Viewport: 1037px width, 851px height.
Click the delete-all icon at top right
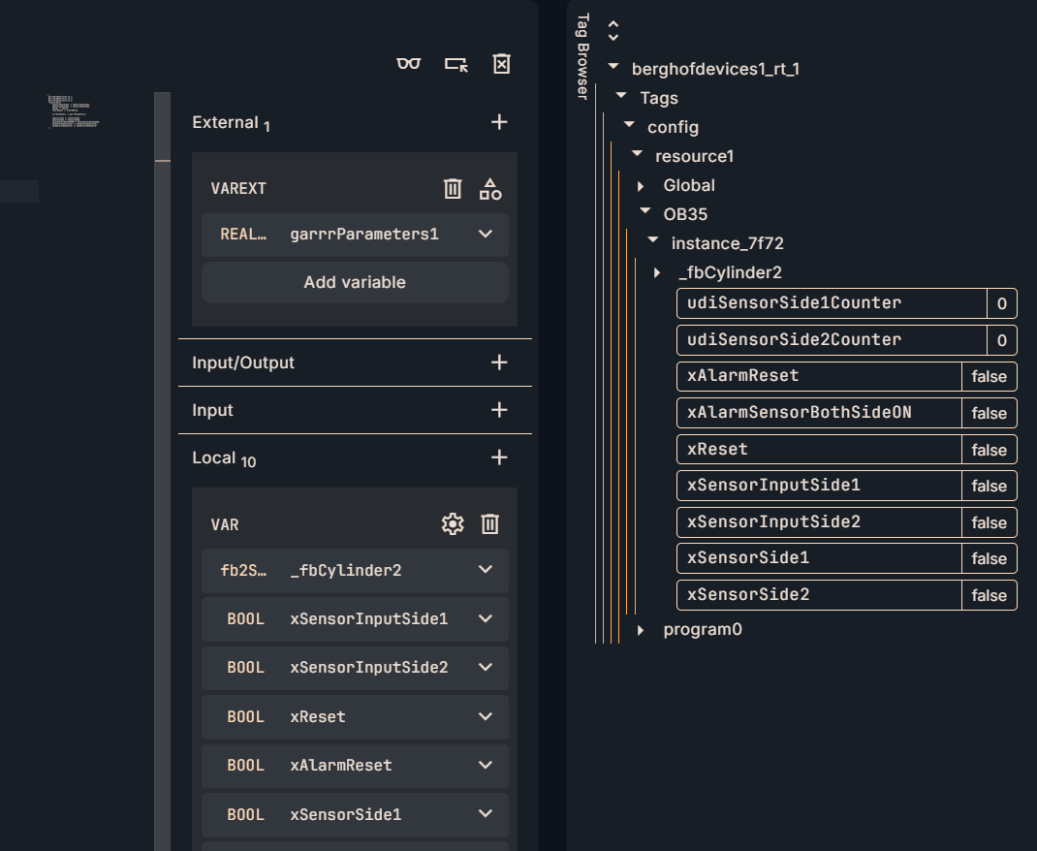[x=501, y=64]
